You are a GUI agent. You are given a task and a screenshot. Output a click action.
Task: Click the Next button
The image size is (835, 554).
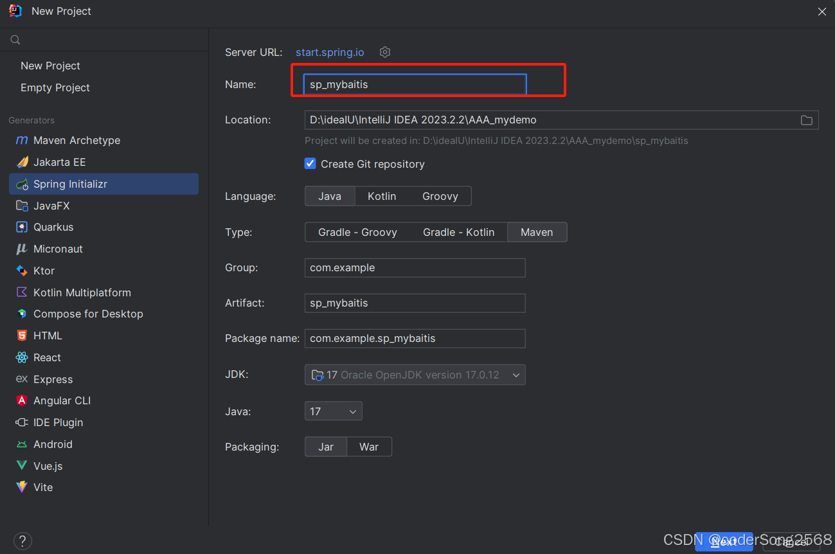724,542
